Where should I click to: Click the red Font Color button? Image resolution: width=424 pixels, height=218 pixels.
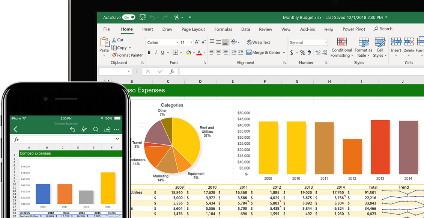[199, 53]
